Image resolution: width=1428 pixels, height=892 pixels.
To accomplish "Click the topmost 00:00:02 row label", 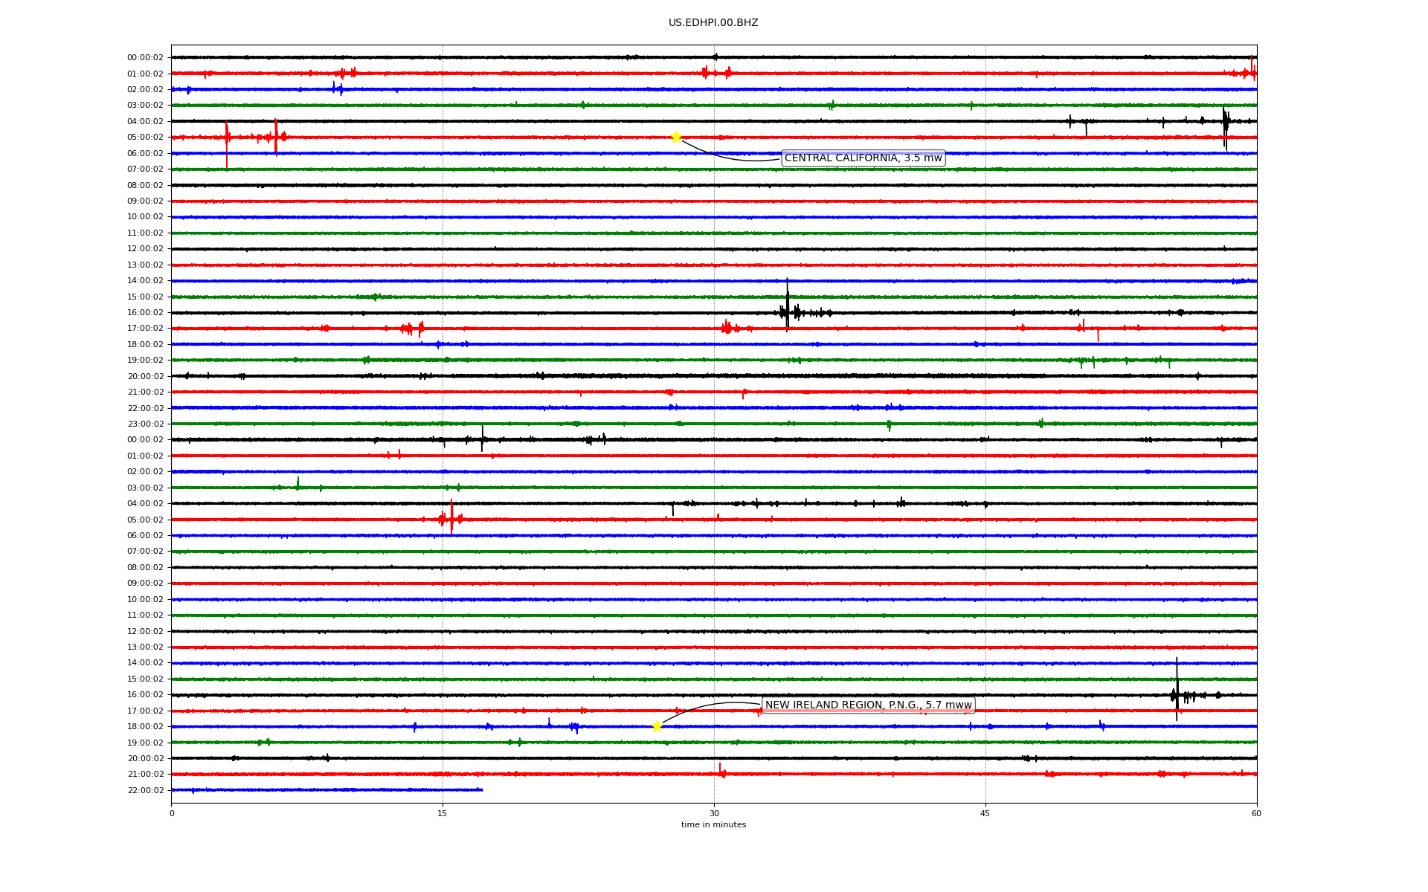I will tap(145, 57).
